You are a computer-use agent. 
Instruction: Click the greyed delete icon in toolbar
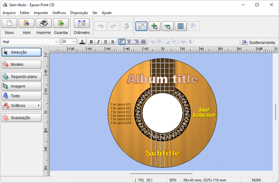tap(126, 26)
